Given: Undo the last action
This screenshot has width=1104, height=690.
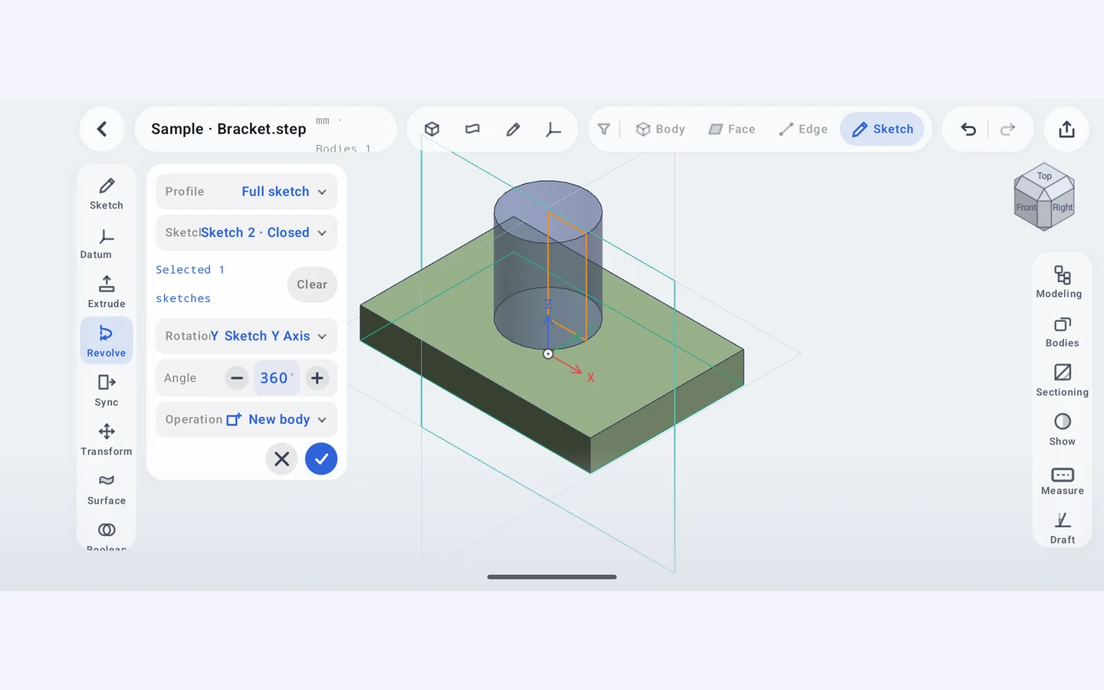Looking at the screenshot, I should (968, 129).
